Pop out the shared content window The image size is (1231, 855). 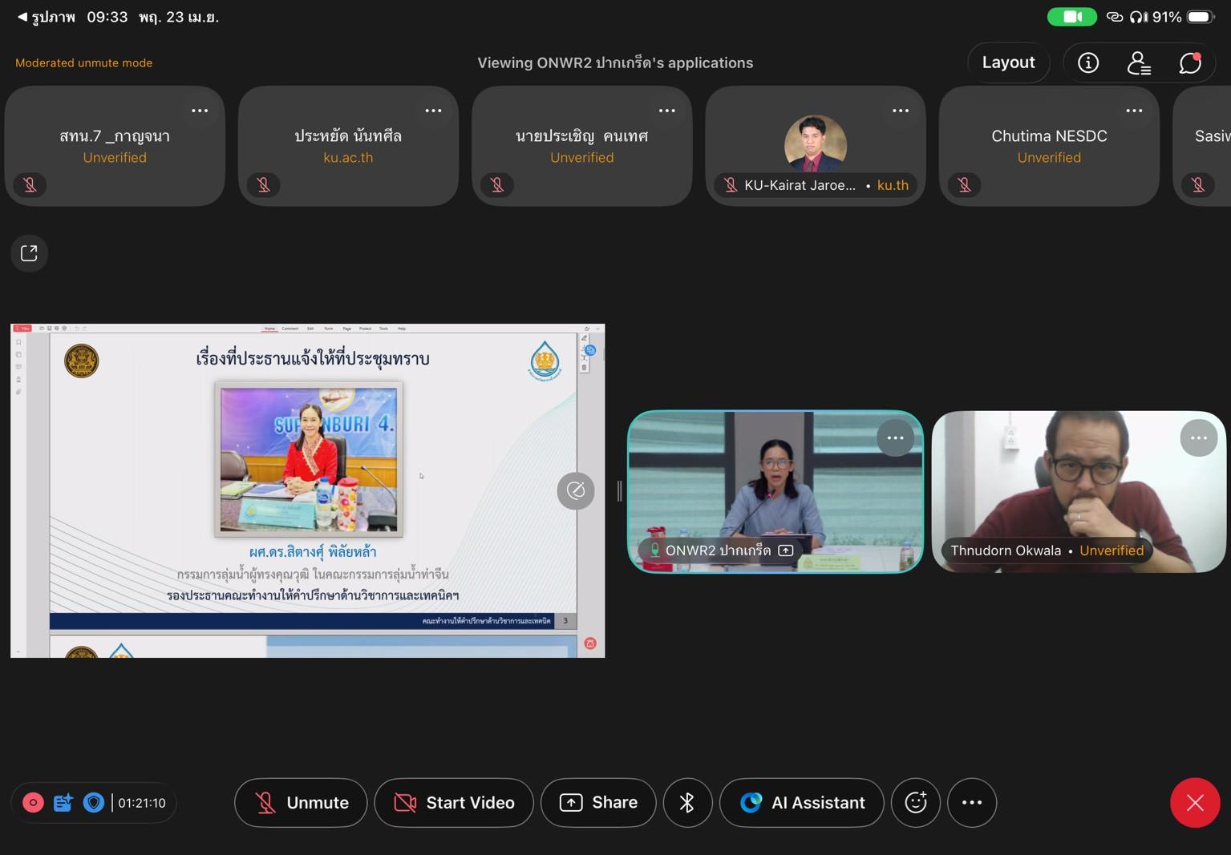(29, 253)
